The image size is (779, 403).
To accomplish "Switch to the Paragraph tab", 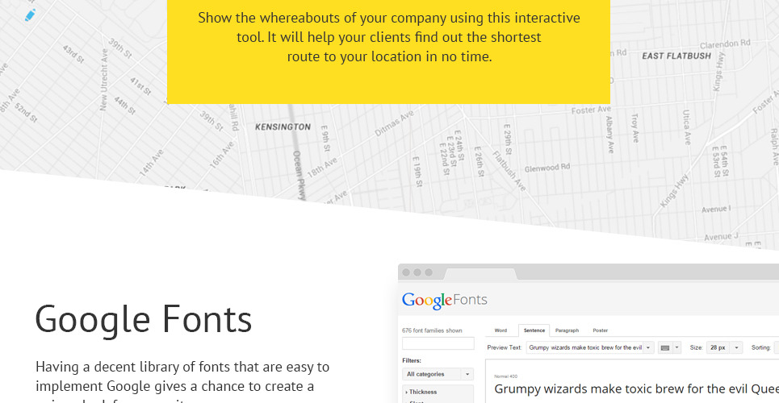I will click(x=567, y=330).
